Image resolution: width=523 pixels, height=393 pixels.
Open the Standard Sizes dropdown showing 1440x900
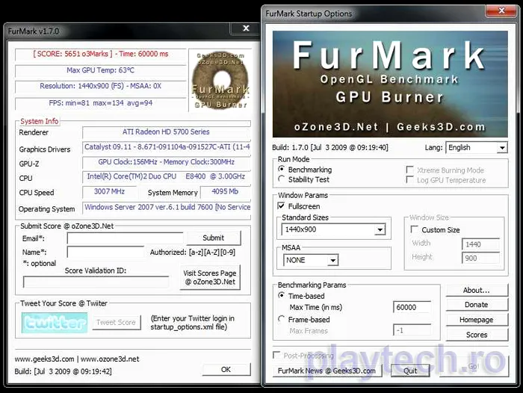pos(333,229)
